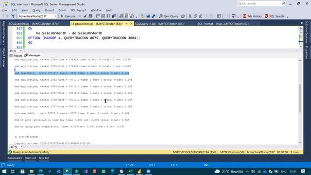311x175 pixels.
Task: Click the Database Engine Query icon beside New Query
Action: (x=183, y=16)
